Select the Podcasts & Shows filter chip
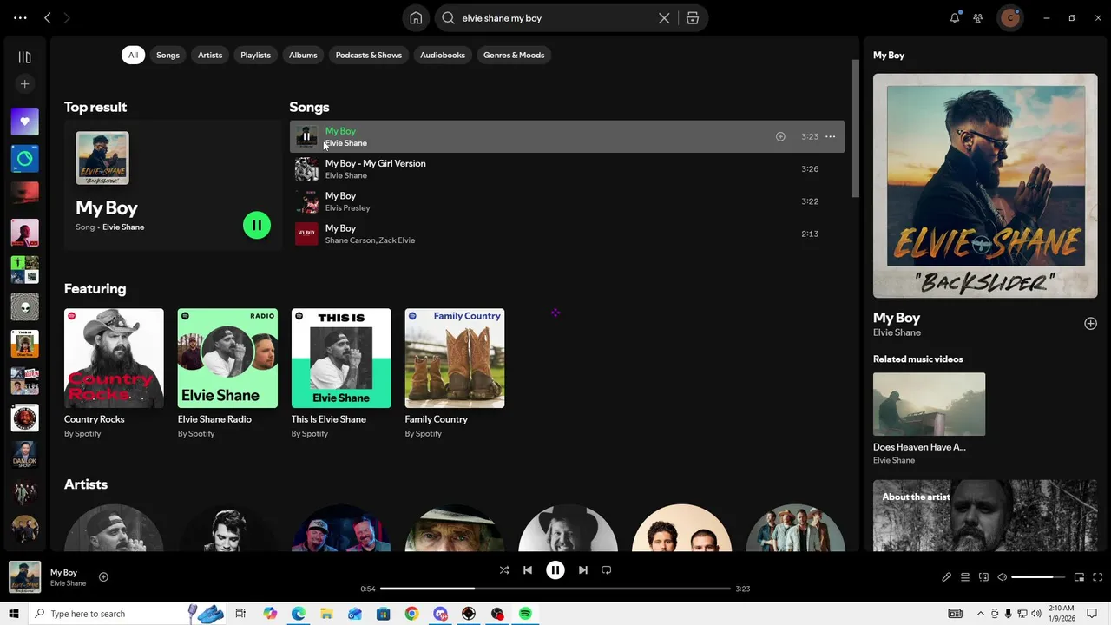The width and height of the screenshot is (1111, 625). 369,55
